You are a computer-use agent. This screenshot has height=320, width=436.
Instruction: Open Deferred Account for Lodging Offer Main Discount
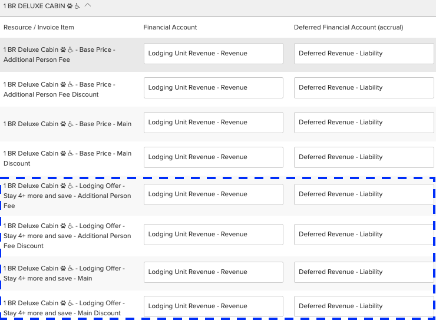[x=364, y=306]
